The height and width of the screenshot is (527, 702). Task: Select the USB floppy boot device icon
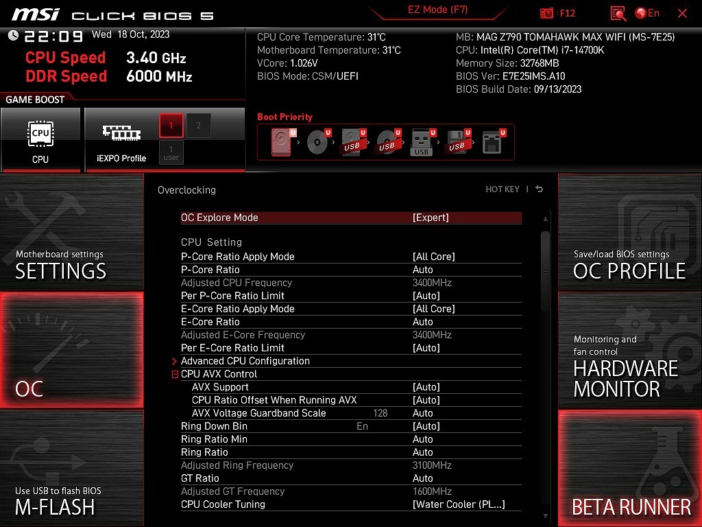(457, 142)
